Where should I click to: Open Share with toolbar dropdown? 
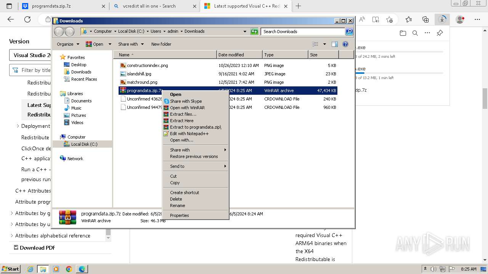click(x=131, y=44)
